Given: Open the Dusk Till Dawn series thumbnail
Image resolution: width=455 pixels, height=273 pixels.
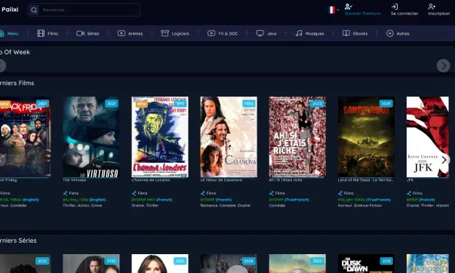Looking at the screenshot, I should point(366,263).
